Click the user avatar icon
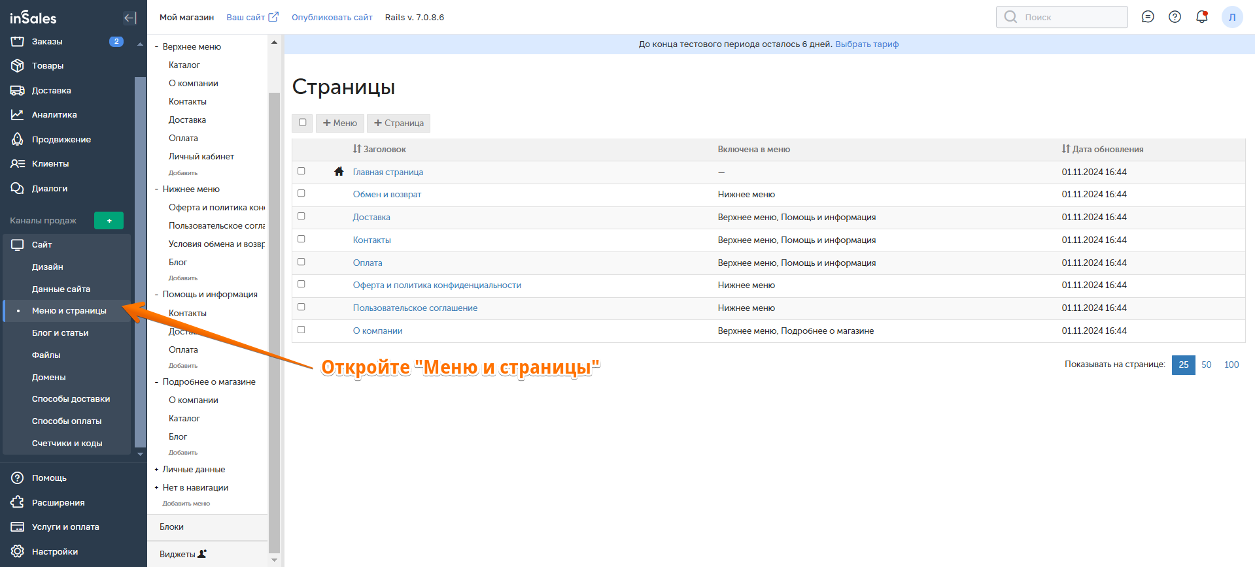This screenshot has width=1255, height=567. (1231, 17)
